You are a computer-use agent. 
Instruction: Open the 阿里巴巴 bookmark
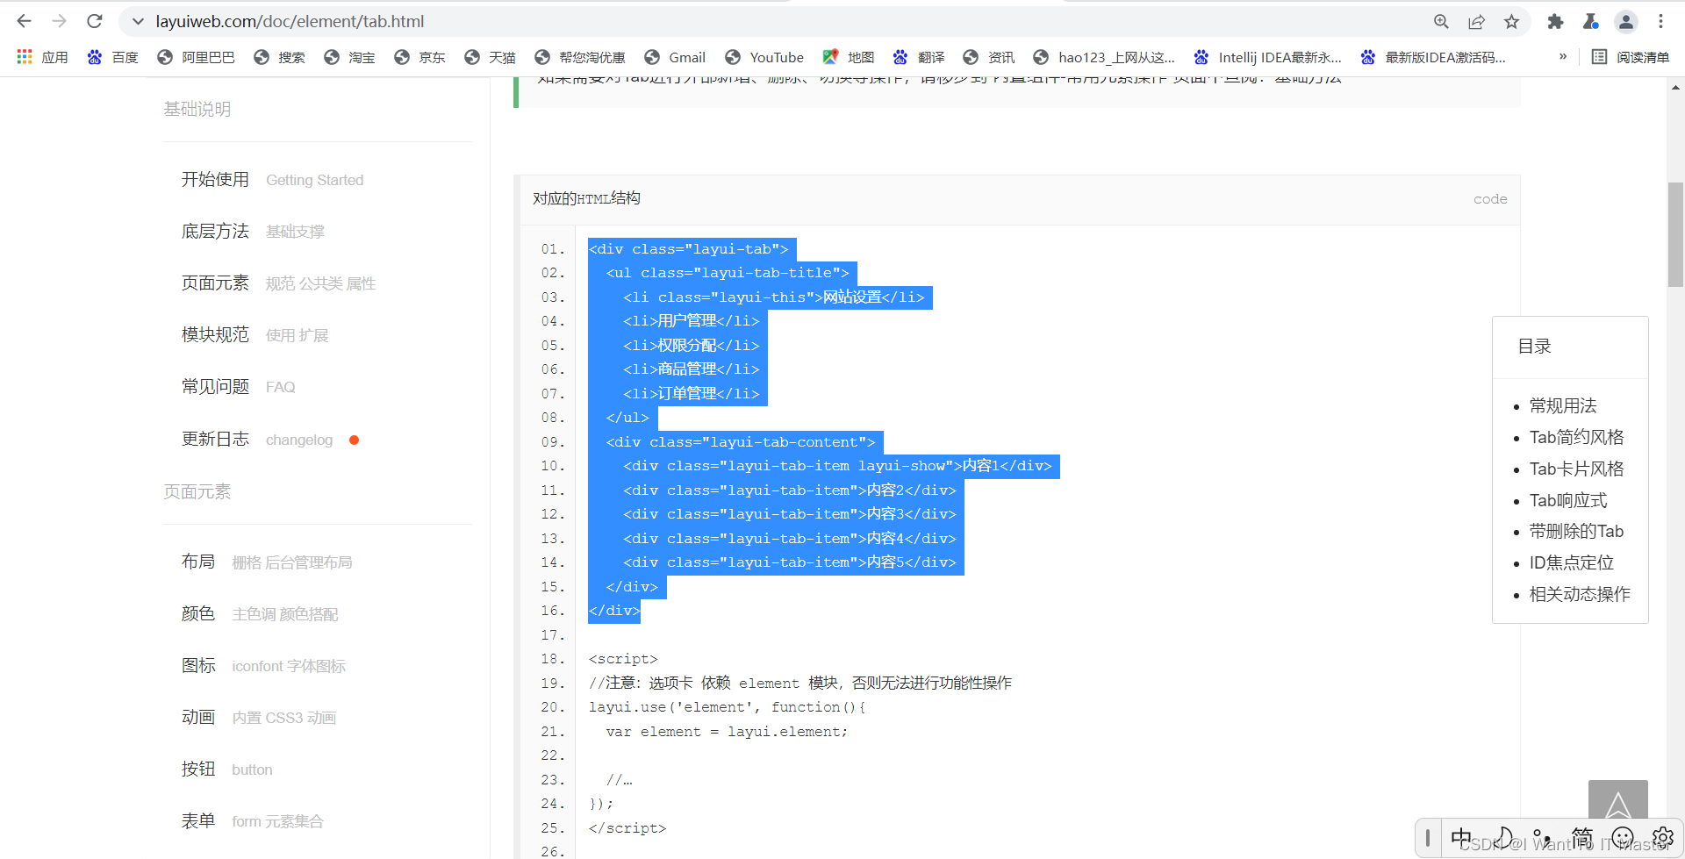click(x=196, y=57)
